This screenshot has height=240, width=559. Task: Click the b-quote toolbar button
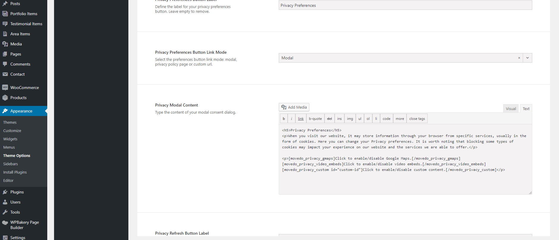pos(315,119)
